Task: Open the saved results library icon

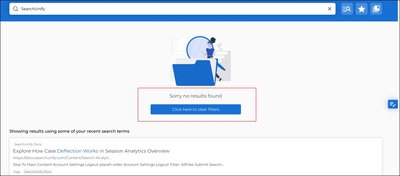Action: click(x=376, y=9)
